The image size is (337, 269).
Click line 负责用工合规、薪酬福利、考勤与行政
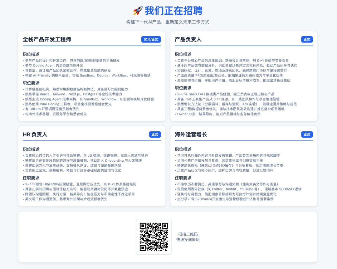[x=73, y=170]
